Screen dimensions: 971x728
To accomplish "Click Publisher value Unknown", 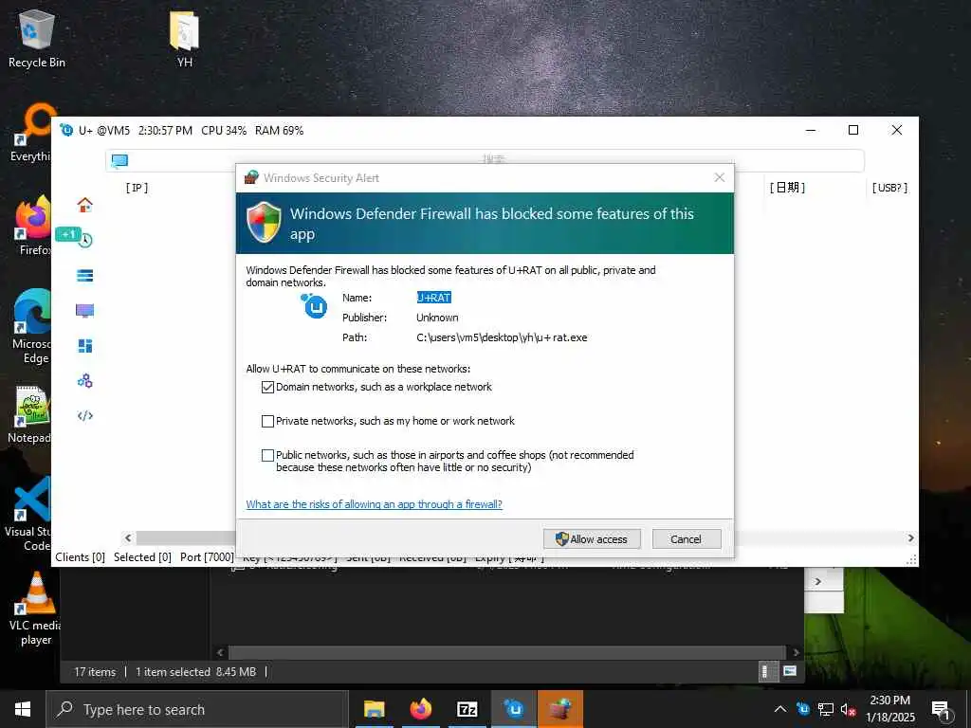I will point(437,318).
